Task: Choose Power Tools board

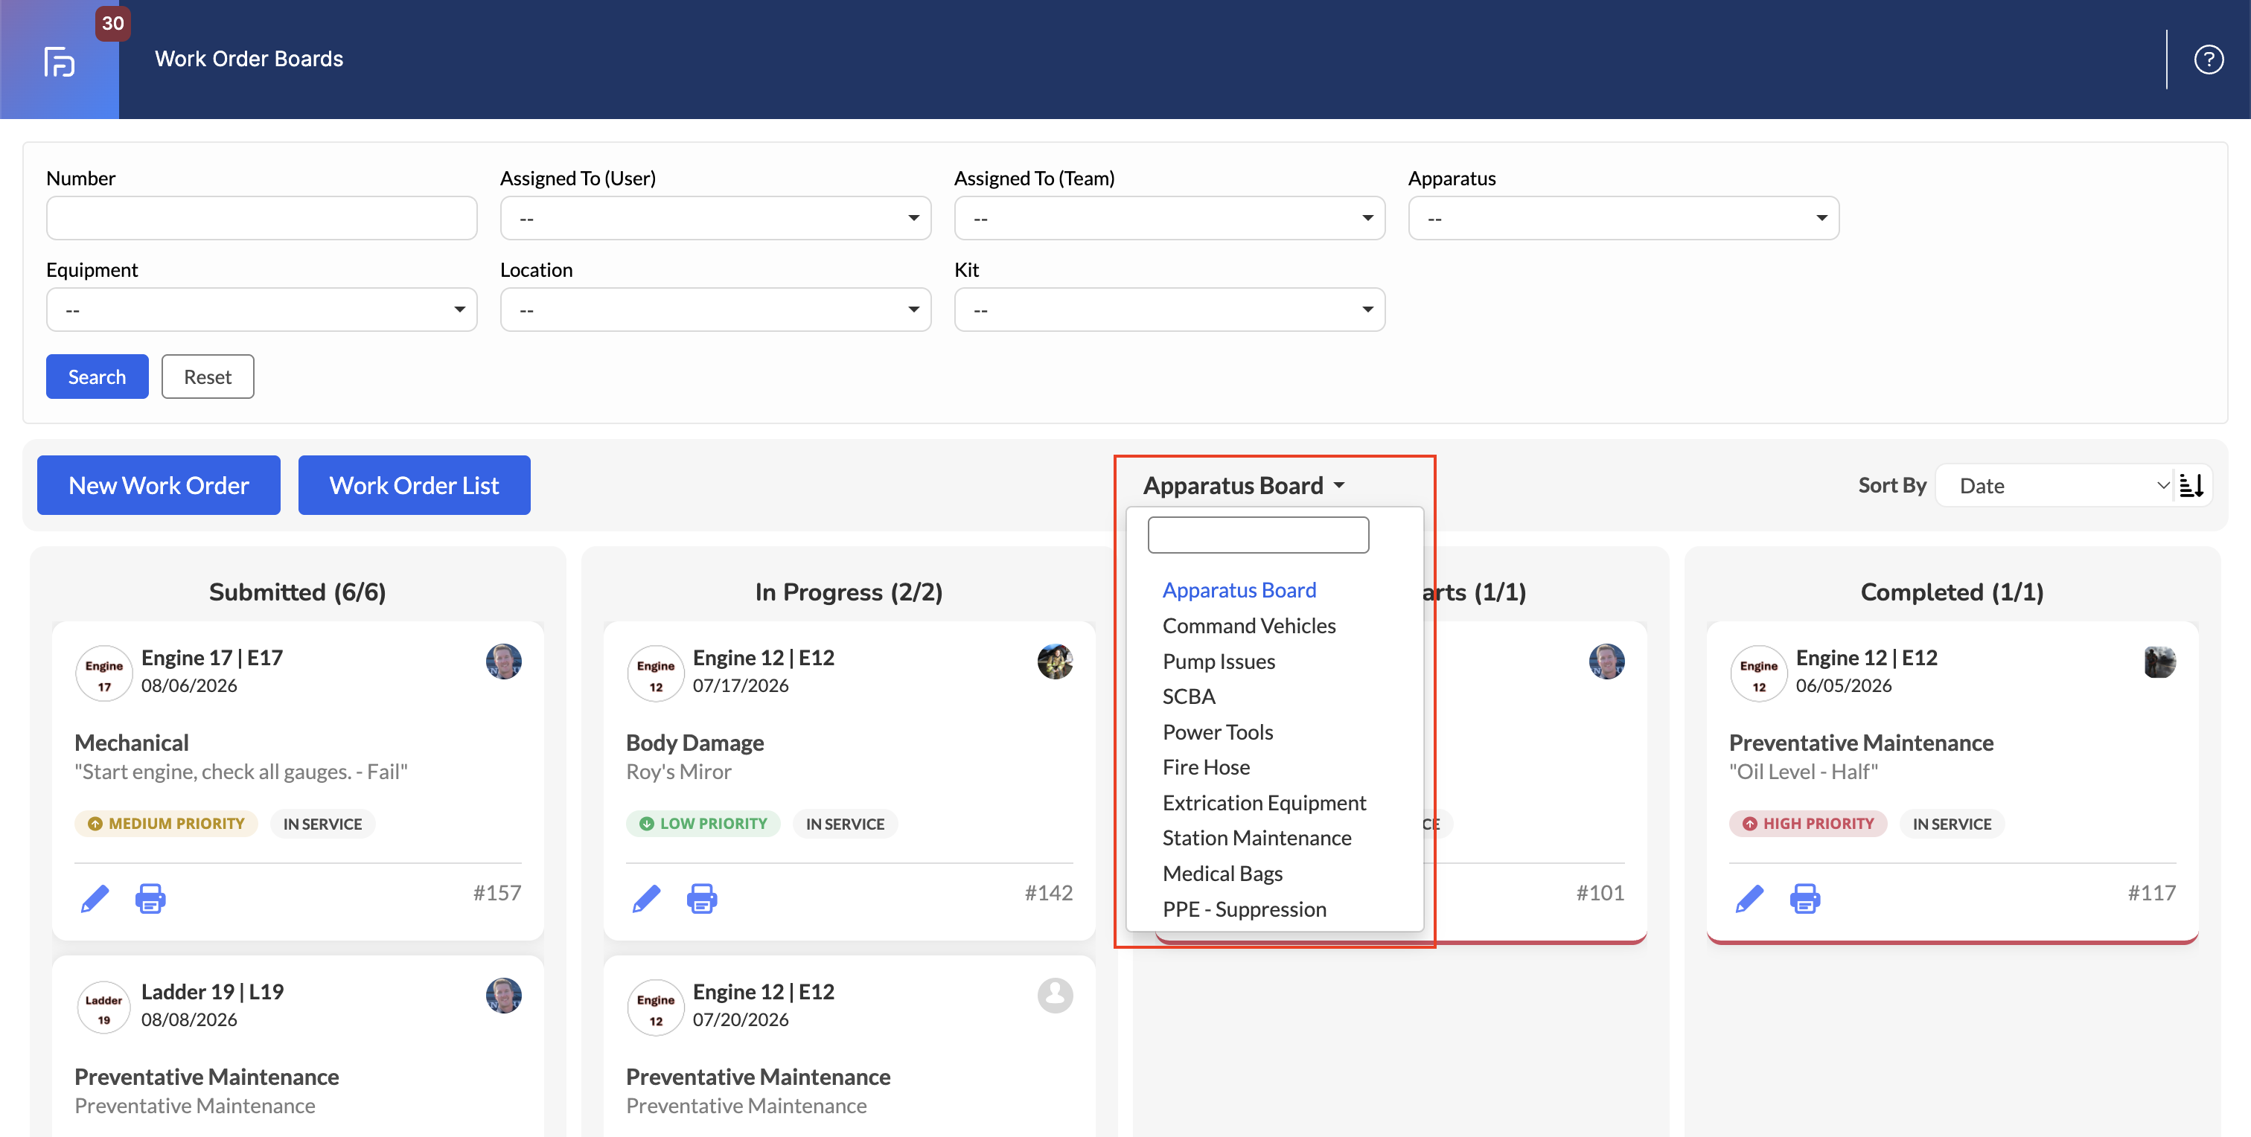Action: 1217,733
